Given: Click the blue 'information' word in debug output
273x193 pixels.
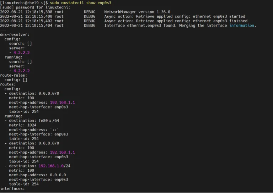Looking at the screenshot, I should point(242,26).
